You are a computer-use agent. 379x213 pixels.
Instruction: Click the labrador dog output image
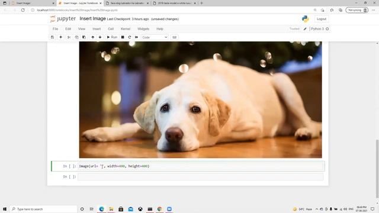[200, 99]
